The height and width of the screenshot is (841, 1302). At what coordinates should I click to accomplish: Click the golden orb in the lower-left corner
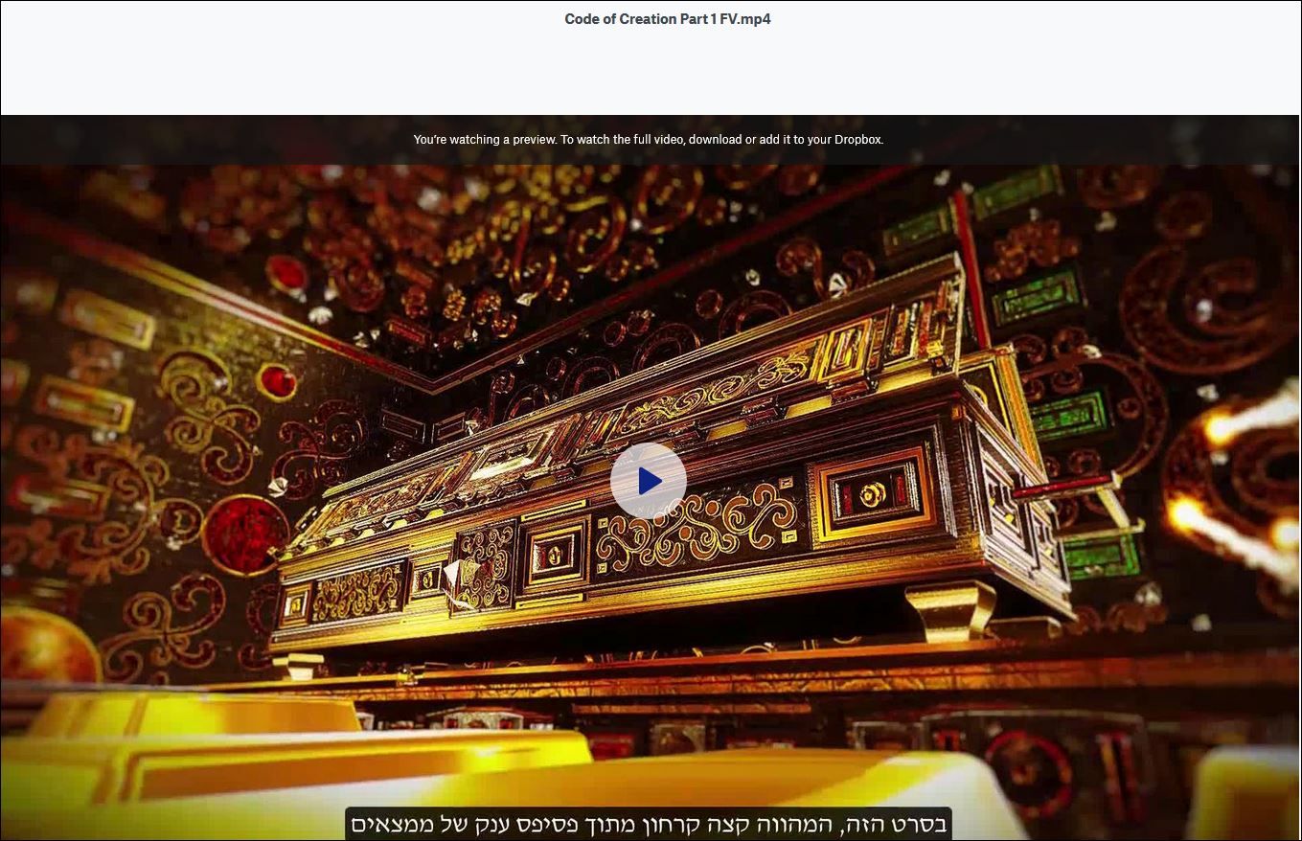(43, 647)
